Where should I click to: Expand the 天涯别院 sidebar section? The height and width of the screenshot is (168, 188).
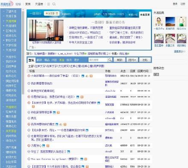[4, 26]
